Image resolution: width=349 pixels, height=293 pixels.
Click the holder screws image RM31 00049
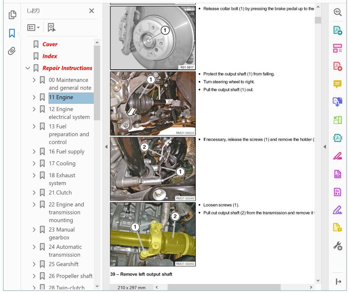153,169
